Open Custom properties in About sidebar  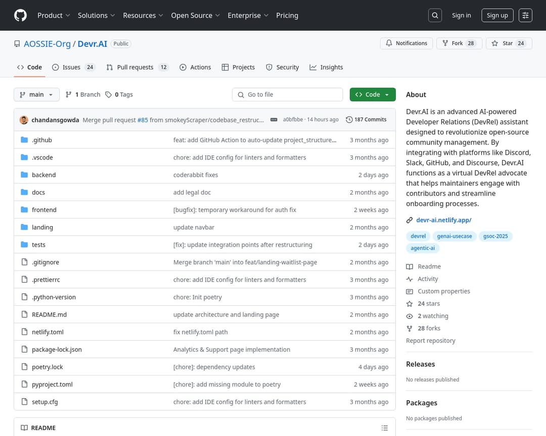pos(444,291)
